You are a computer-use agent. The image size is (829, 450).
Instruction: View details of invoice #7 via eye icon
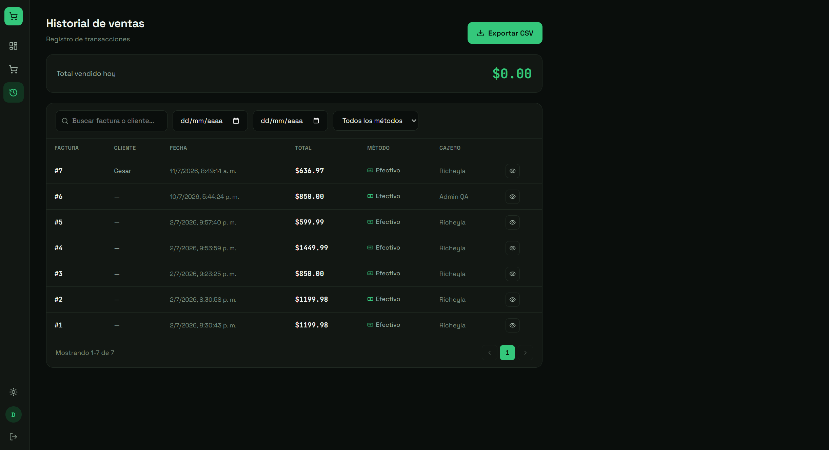513,171
